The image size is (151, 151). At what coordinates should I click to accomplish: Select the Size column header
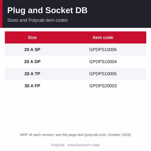click(32, 37)
